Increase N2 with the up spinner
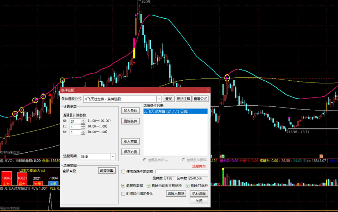 (x=83, y=120)
